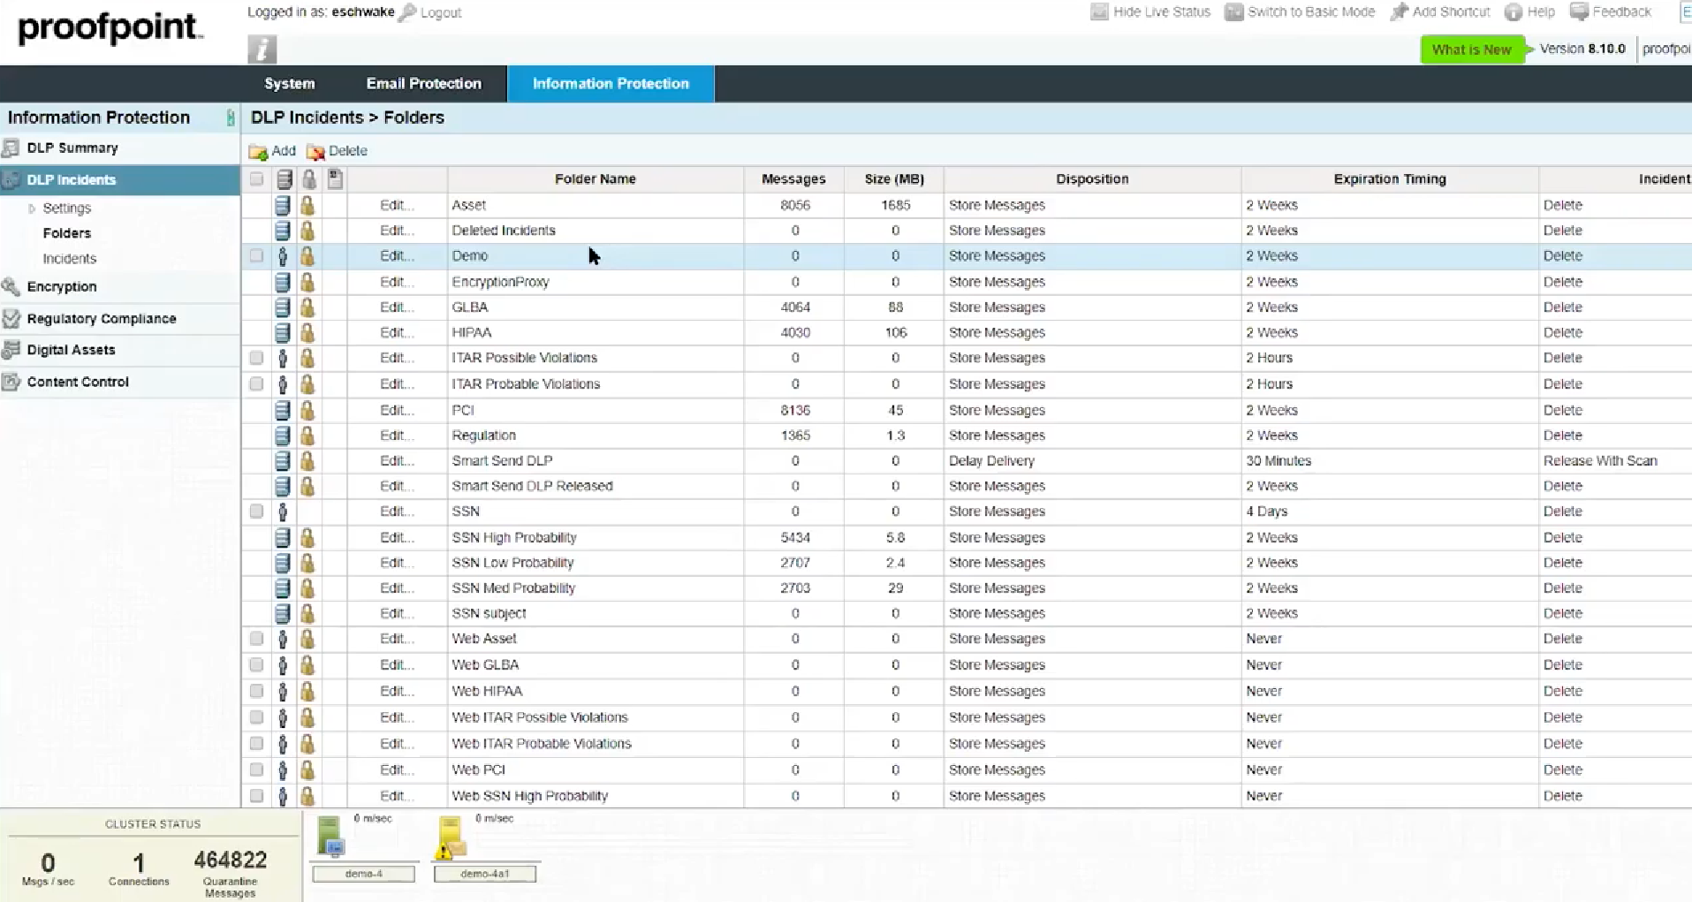
Task: Click the demo-4 server status icon
Action: coord(330,838)
